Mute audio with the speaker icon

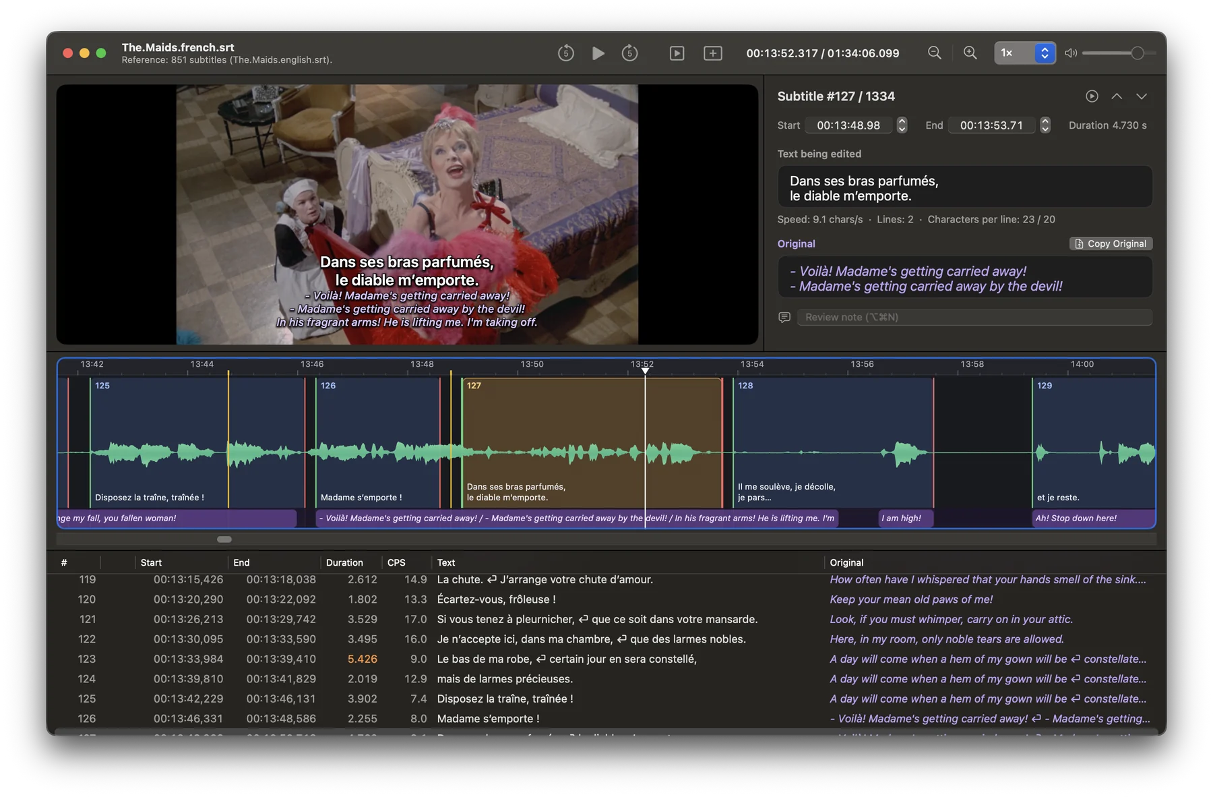click(1071, 53)
